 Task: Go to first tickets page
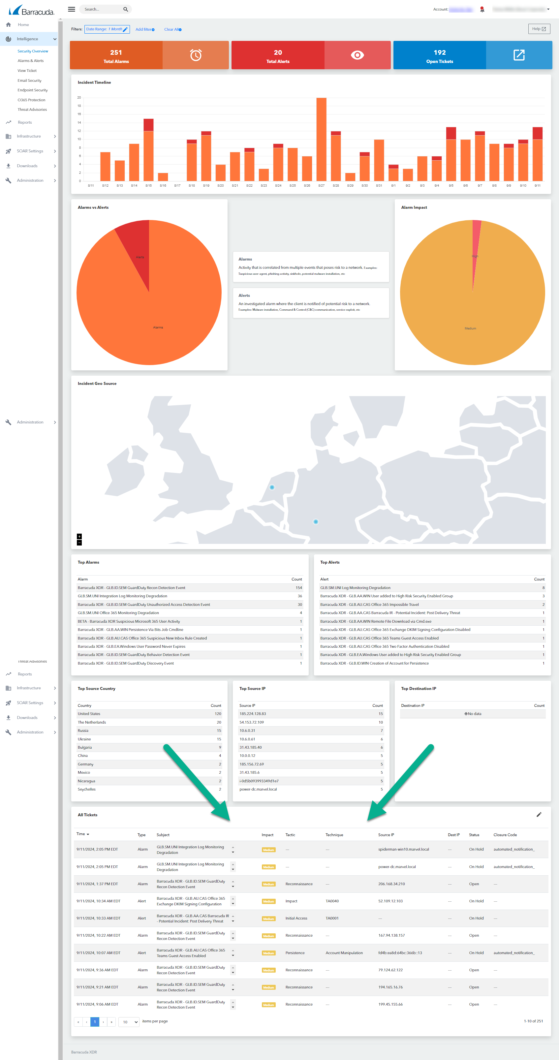[78, 1022]
